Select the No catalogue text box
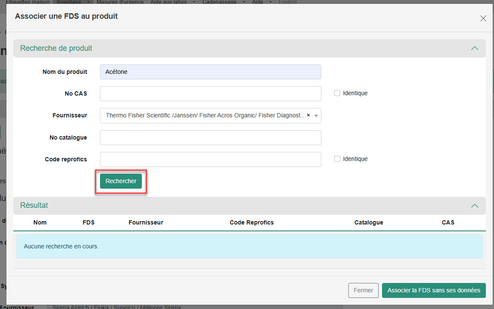This screenshot has height=309, width=494. (x=210, y=137)
